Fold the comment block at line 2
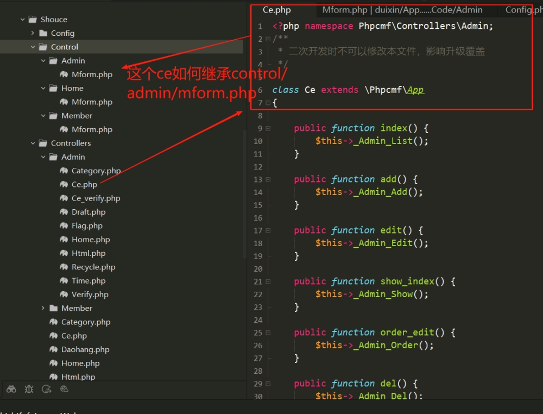 point(268,39)
